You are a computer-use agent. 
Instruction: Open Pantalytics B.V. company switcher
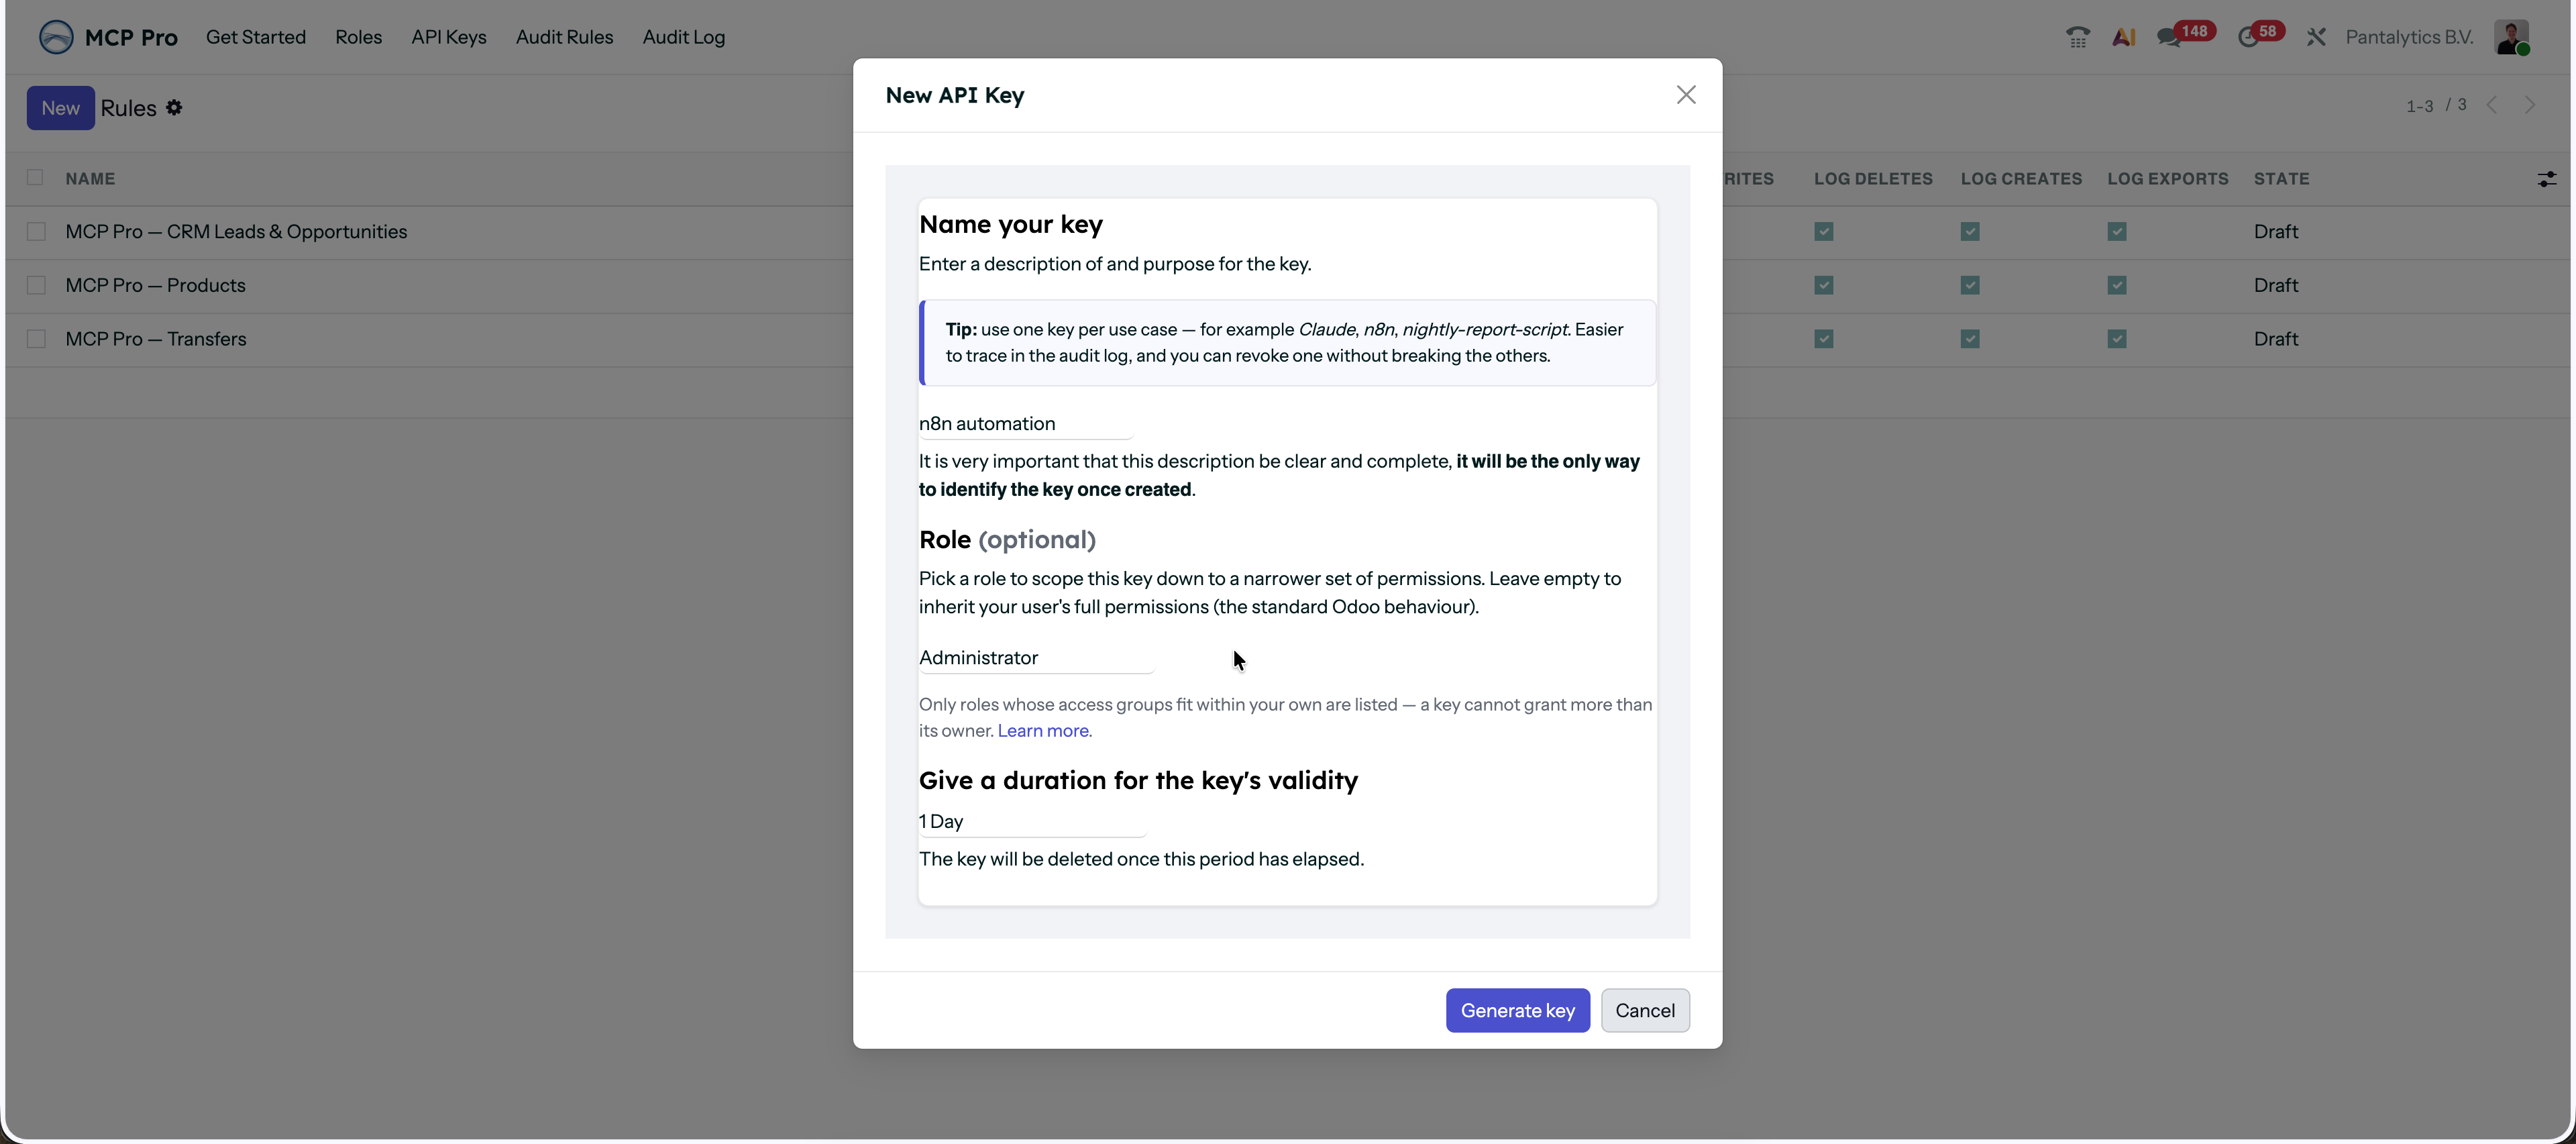click(2409, 37)
